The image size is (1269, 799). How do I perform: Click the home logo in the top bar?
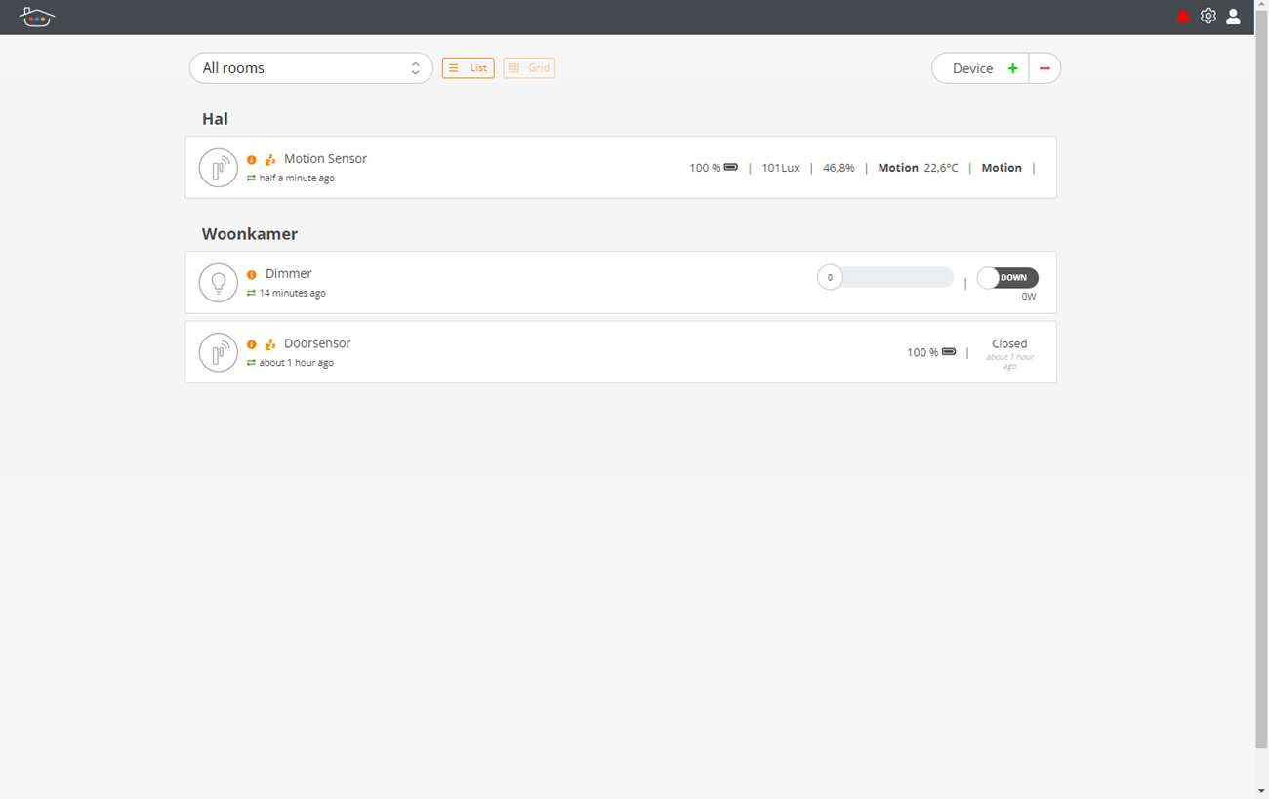click(37, 17)
